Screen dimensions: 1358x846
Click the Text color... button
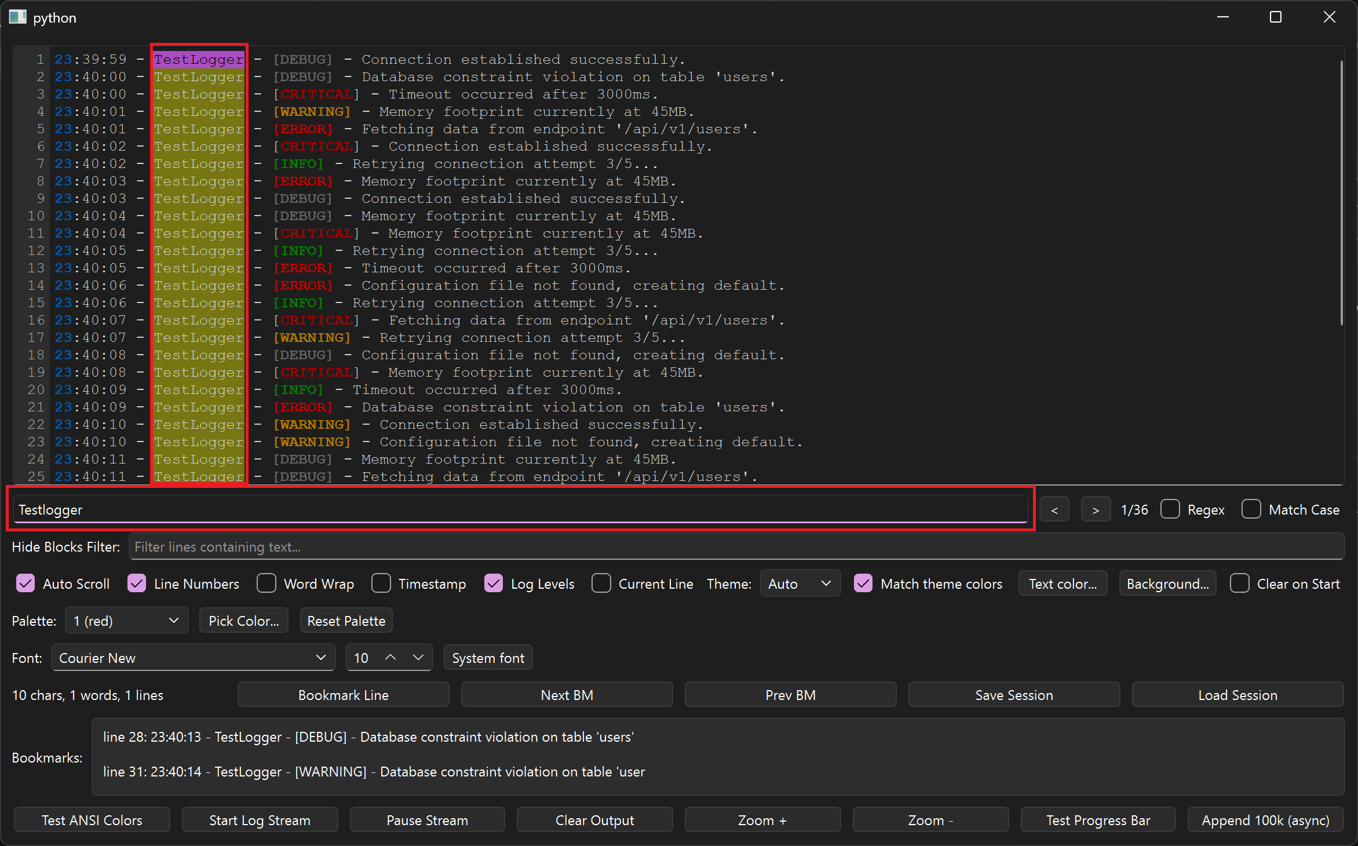click(x=1063, y=584)
